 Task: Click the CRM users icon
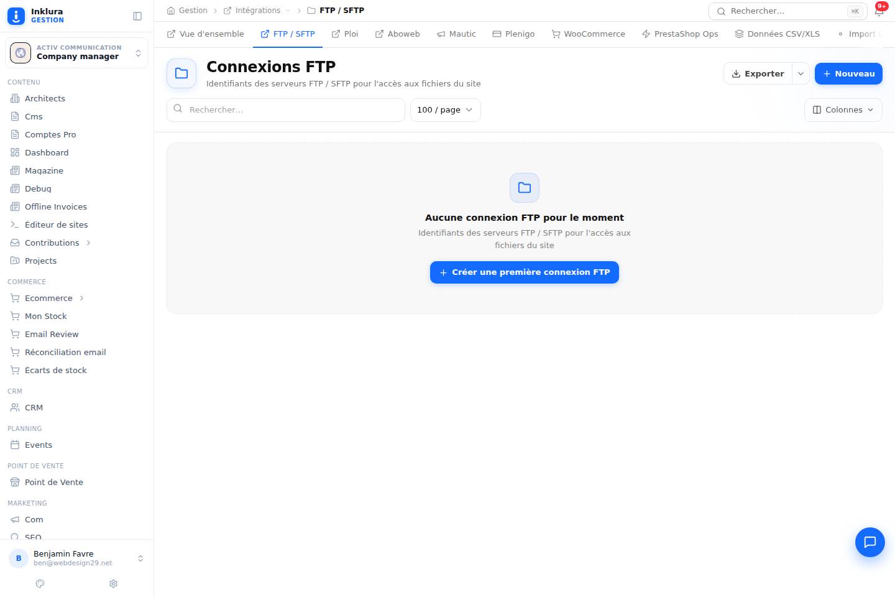coord(15,407)
